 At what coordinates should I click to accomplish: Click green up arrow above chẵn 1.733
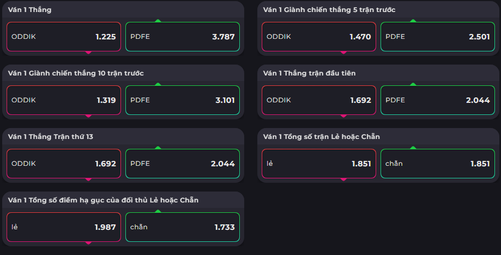pyautogui.click(x=158, y=211)
